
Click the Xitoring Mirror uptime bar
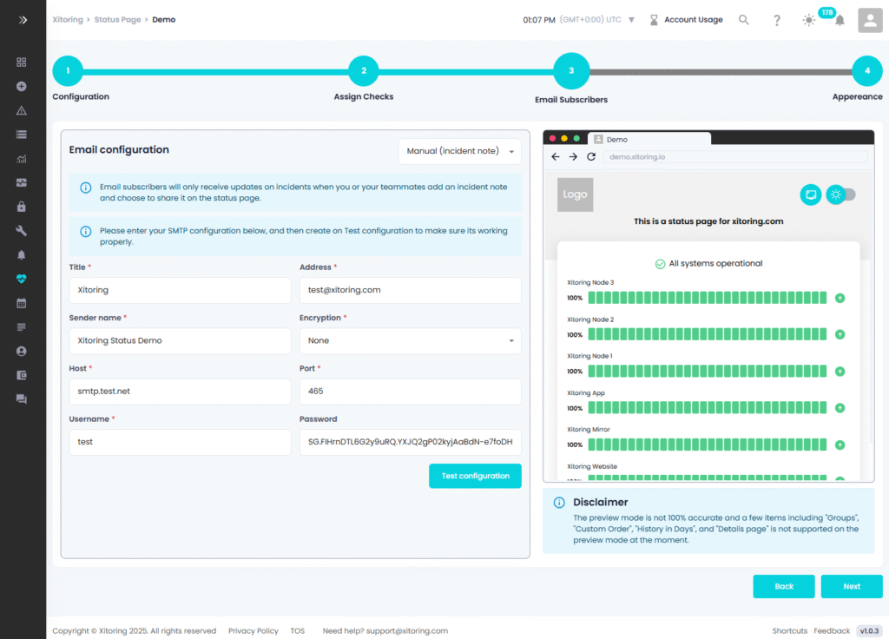pyautogui.click(x=707, y=445)
